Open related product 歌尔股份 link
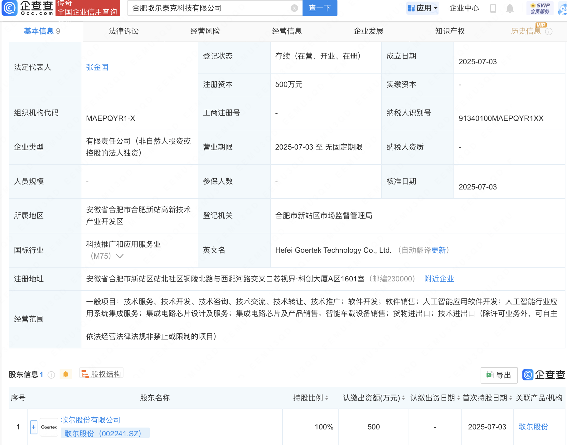The width and height of the screenshot is (567, 445). tap(533, 427)
